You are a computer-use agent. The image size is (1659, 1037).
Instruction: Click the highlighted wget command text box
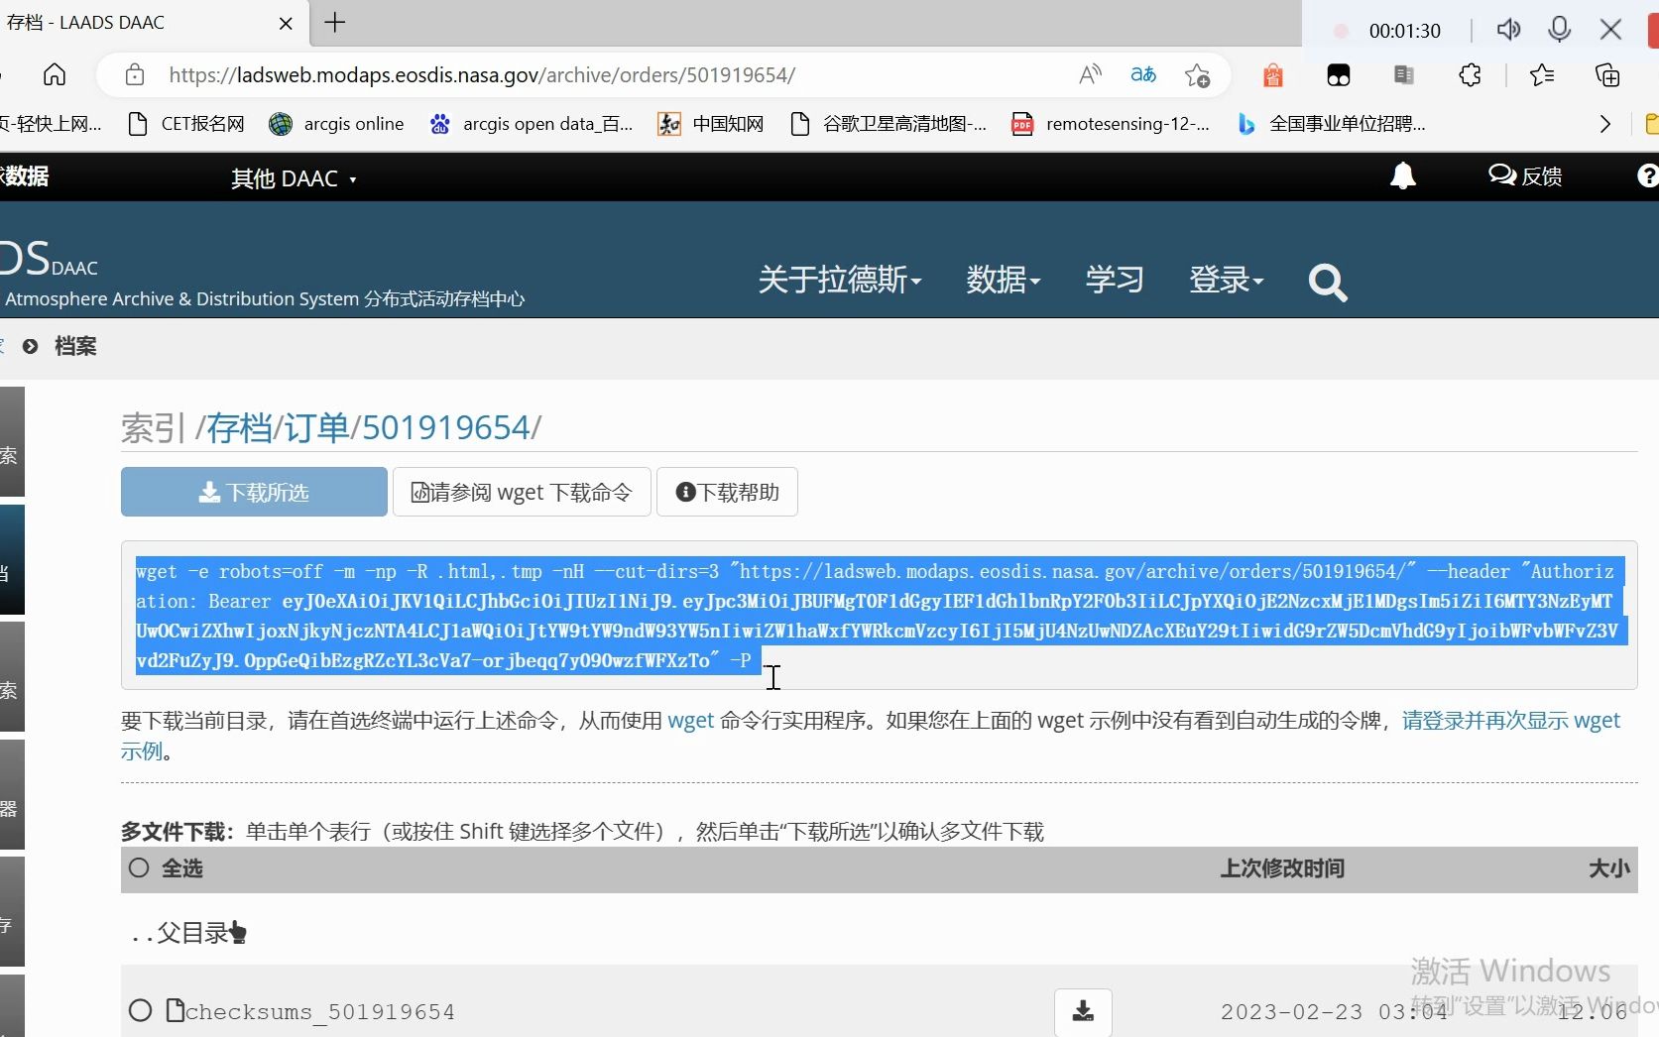[x=879, y=616]
